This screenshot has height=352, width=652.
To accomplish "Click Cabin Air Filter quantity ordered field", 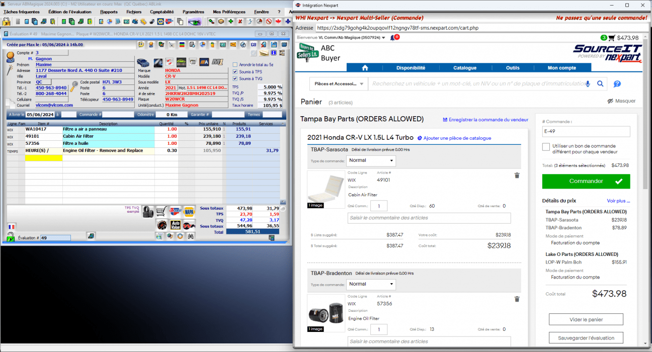I will point(379,206).
